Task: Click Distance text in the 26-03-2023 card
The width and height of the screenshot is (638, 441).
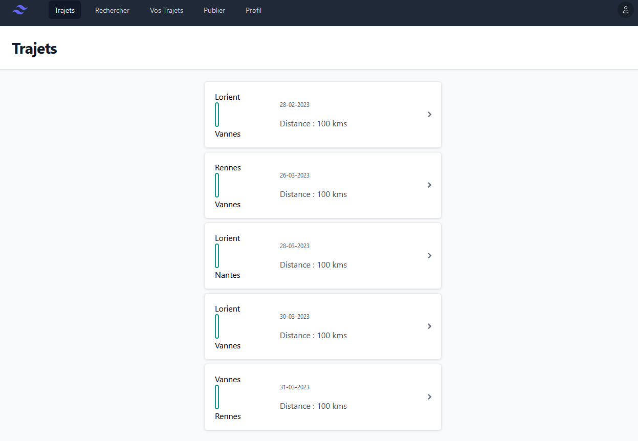Action: [313, 194]
